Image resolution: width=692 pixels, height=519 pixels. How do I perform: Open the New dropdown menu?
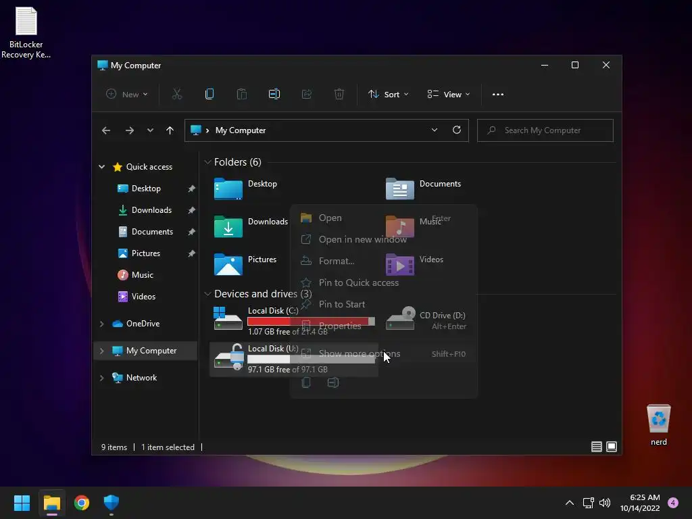point(126,94)
